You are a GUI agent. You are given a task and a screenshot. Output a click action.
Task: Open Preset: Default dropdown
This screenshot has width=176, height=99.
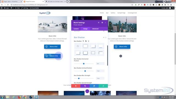click(78, 25)
